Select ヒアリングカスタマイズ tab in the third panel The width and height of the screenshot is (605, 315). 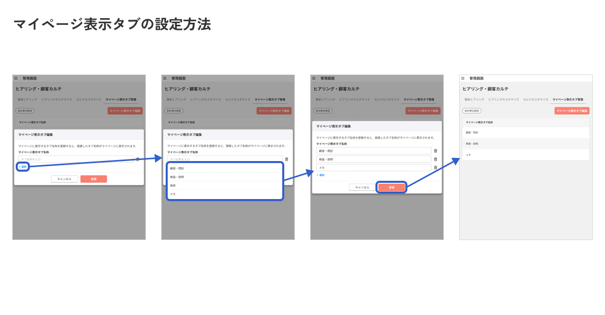(x=355, y=99)
